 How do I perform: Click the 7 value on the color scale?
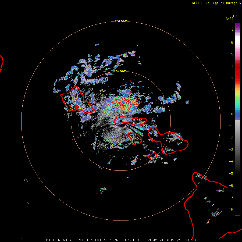(232, 30)
